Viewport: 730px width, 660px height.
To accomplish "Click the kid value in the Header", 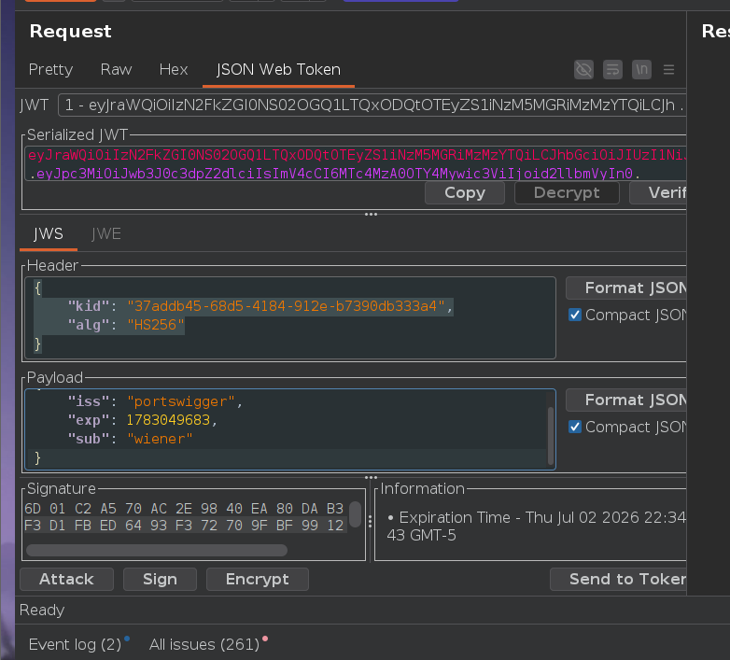I will coord(286,306).
